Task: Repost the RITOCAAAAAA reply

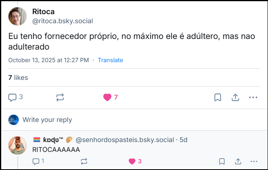Action: click(84, 161)
